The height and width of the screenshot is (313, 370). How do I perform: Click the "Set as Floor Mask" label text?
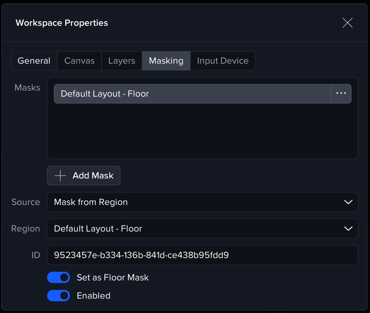tap(112, 277)
